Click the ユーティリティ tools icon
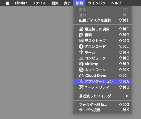The image size is (141, 119). click(81, 87)
